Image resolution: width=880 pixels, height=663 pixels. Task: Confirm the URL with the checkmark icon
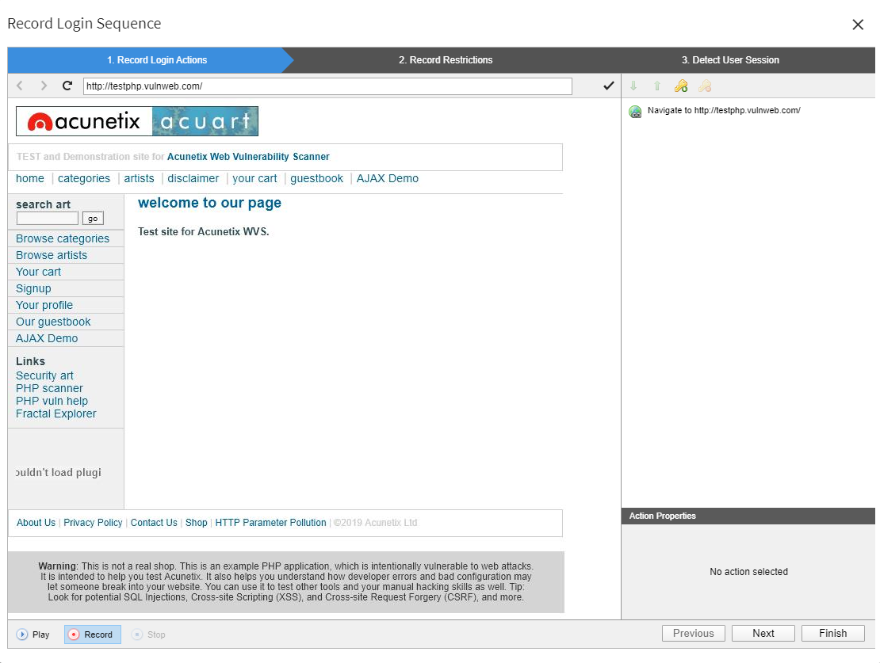click(608, 86)
